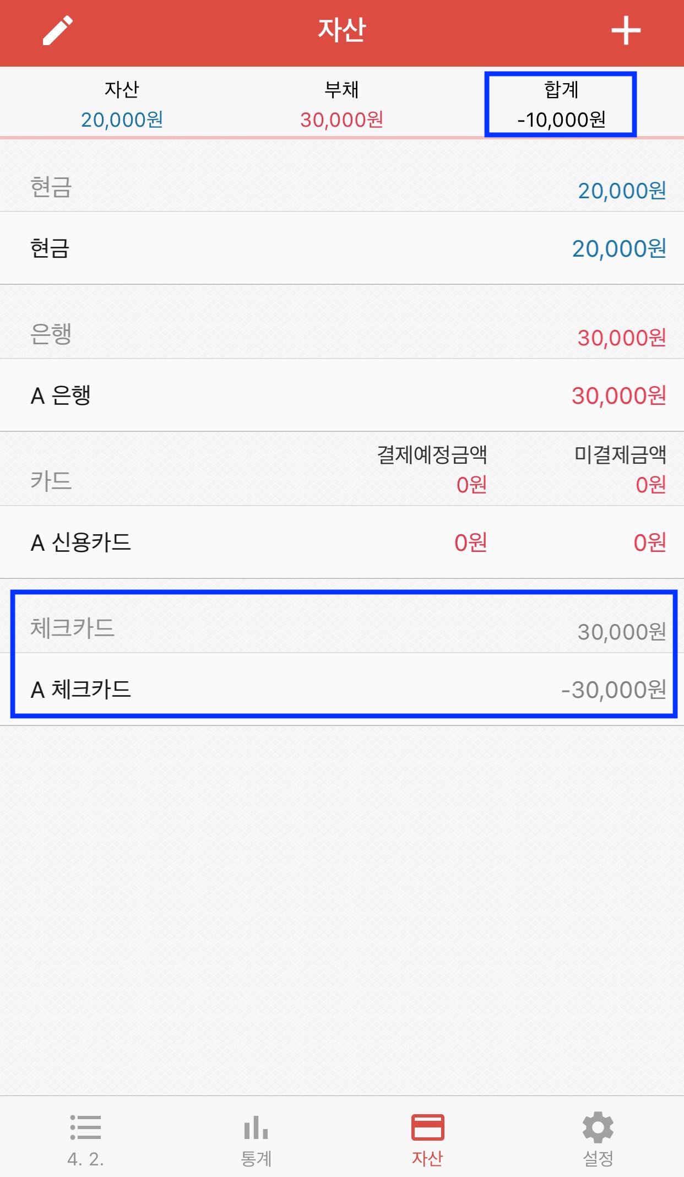The height and width of the screenshot is (1177, 684).
Task: Open the A 신용카드 row
Action: [x=342, y=543]
